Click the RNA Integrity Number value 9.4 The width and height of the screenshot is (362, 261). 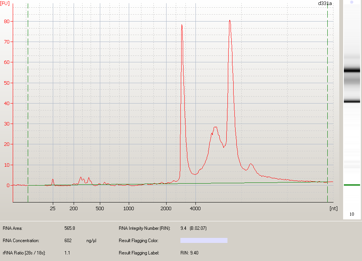(x=183, y=228)
